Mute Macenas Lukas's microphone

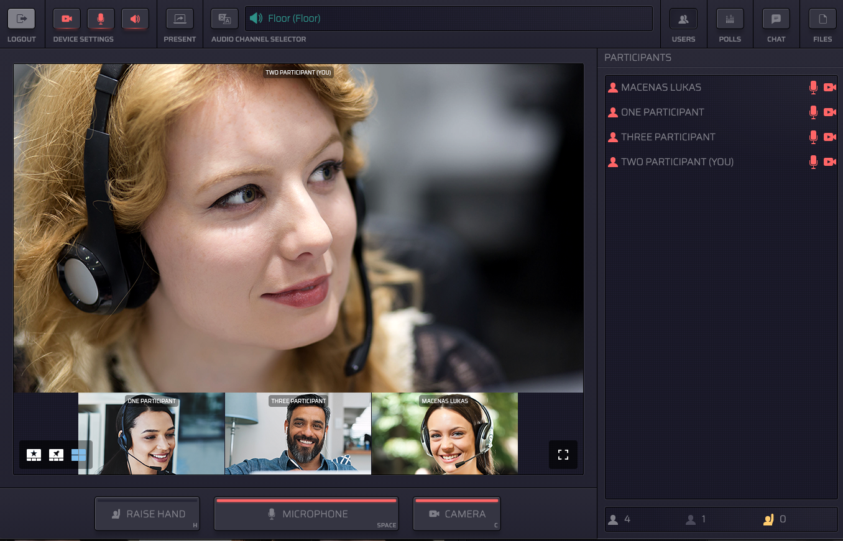coord(813,87)
